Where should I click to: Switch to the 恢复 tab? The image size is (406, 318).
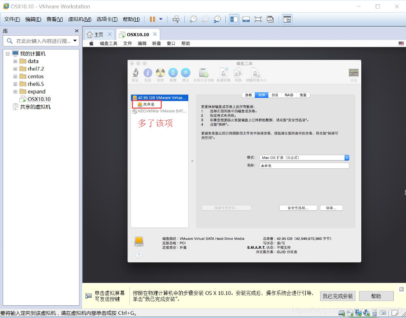click(x=303, y=95)
